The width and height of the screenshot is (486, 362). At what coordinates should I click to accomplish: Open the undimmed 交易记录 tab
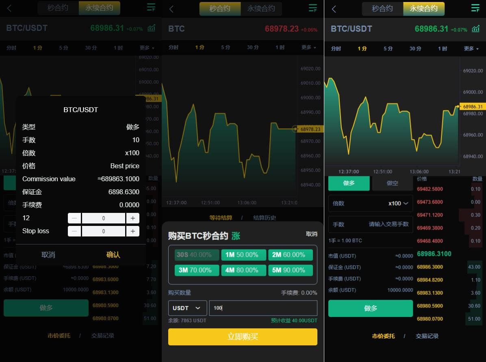427,336
